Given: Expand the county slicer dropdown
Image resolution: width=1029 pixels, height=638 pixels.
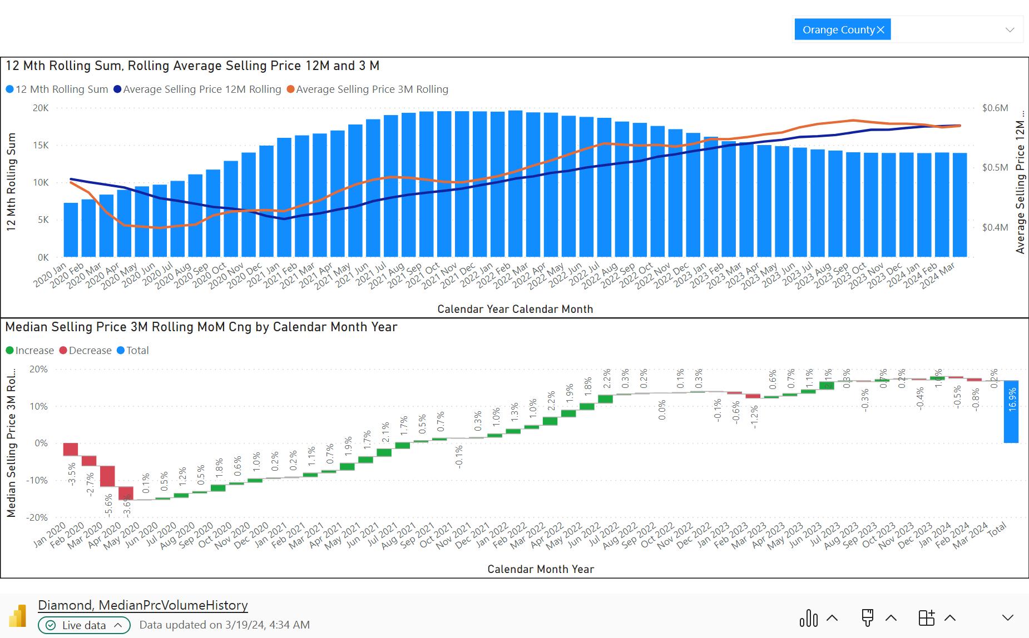Looking at the screenshot, I should pos(1010,30).
